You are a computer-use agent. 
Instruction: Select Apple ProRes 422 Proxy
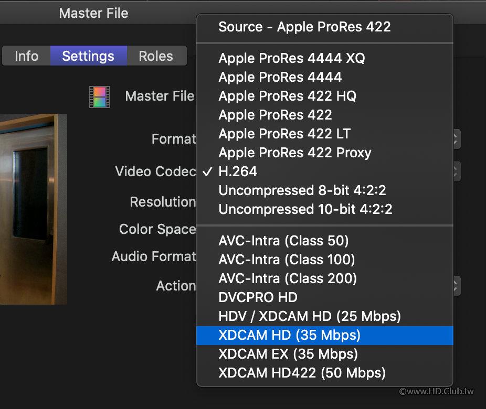pyautogui.click(x=325, y=153)
